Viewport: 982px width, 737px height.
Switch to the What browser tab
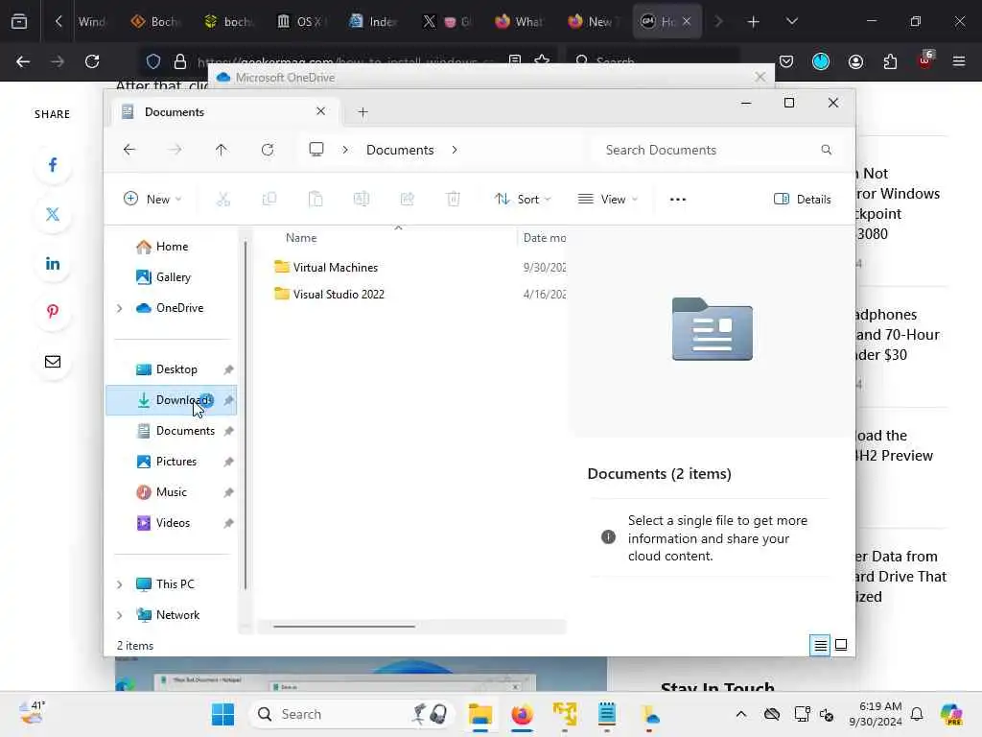(519, 21)
